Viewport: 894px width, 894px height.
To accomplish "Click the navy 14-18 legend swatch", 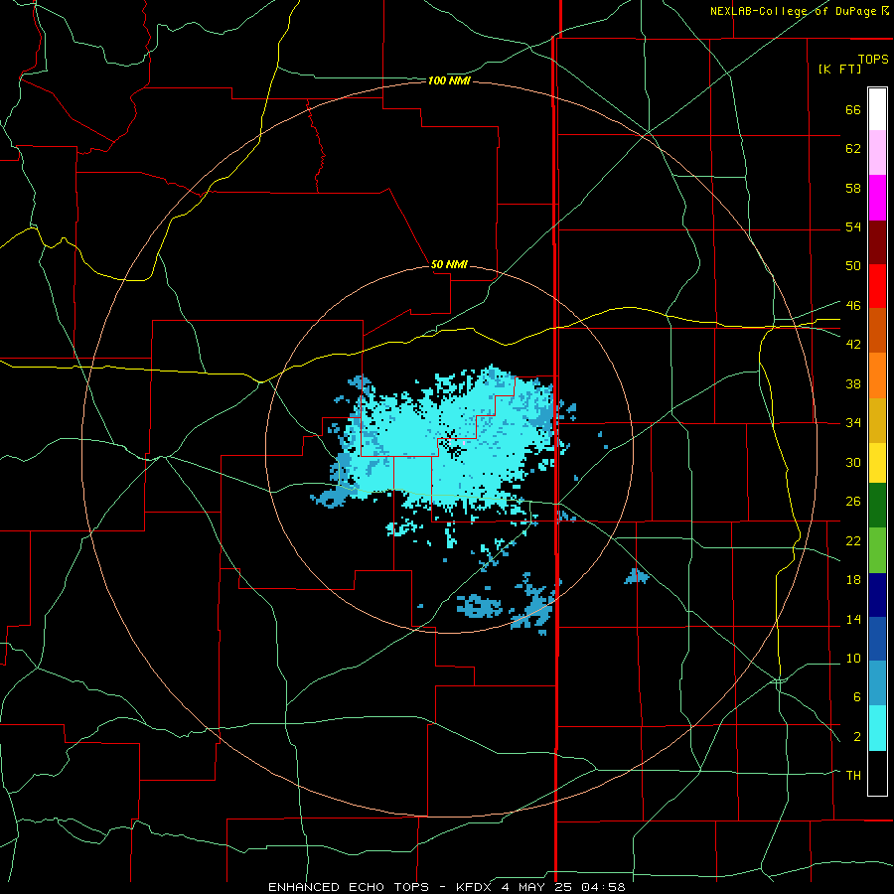I will click(x=877, y=595).
